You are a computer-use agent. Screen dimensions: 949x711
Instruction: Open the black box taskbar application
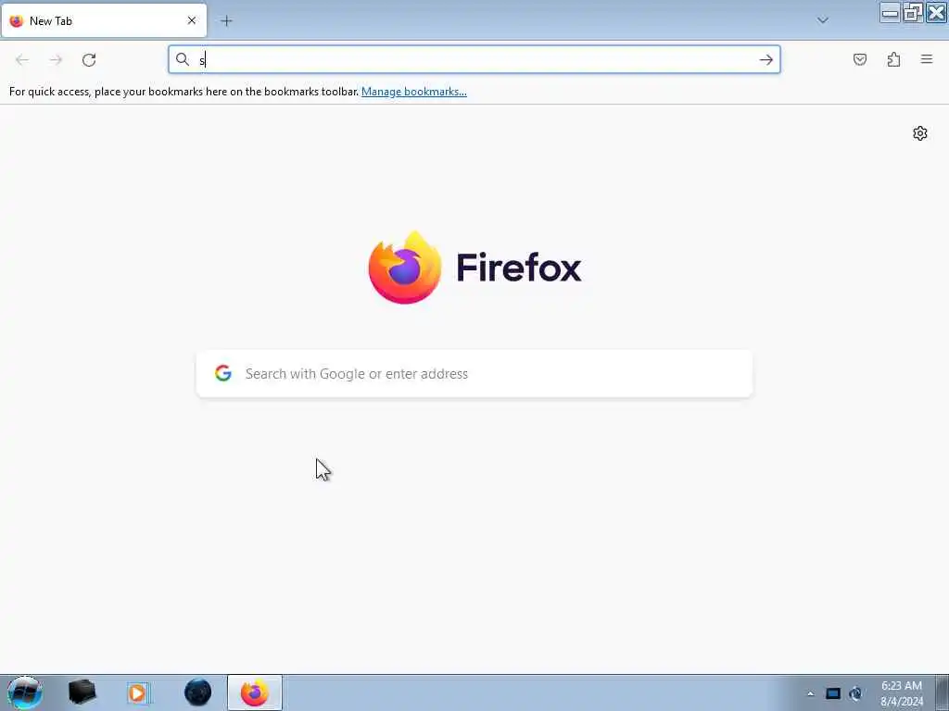point(82,692)
